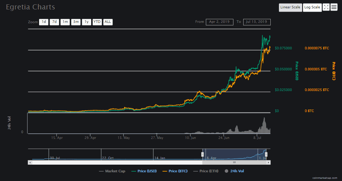Set zoom range to ALL

[108, 22]
